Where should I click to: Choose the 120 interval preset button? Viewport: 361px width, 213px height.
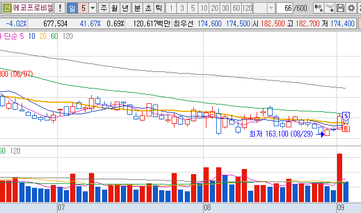click(x=248, y=9)
